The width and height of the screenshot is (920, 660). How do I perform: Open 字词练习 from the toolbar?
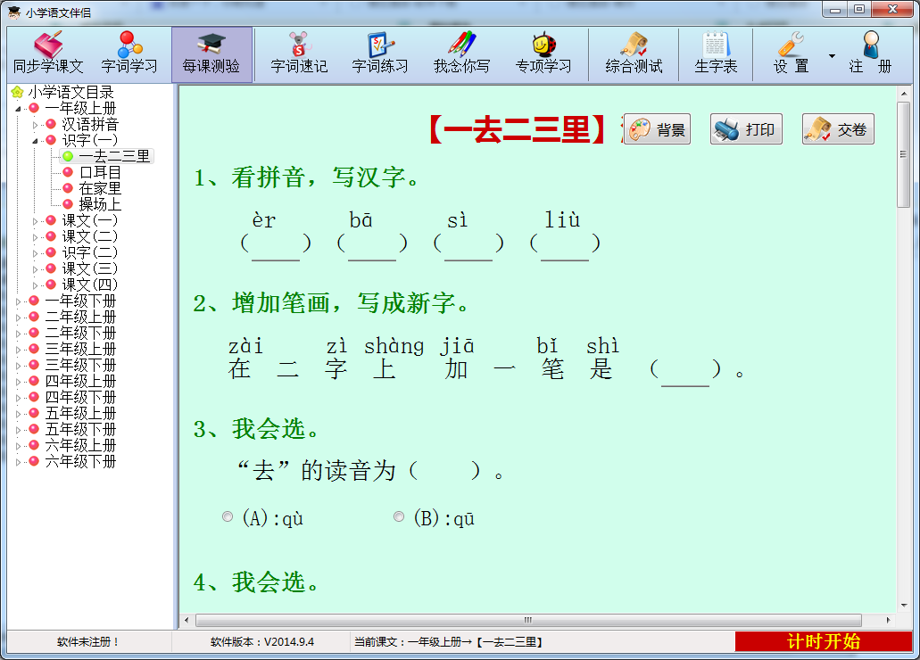(x=380, y=54)
